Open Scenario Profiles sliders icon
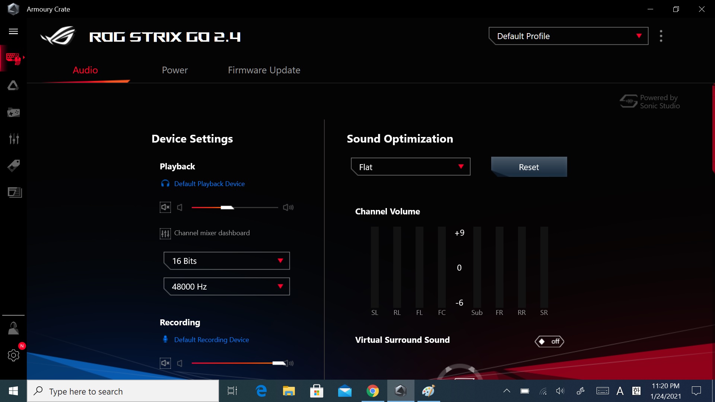Screen dimensions: 715x402 13,139
